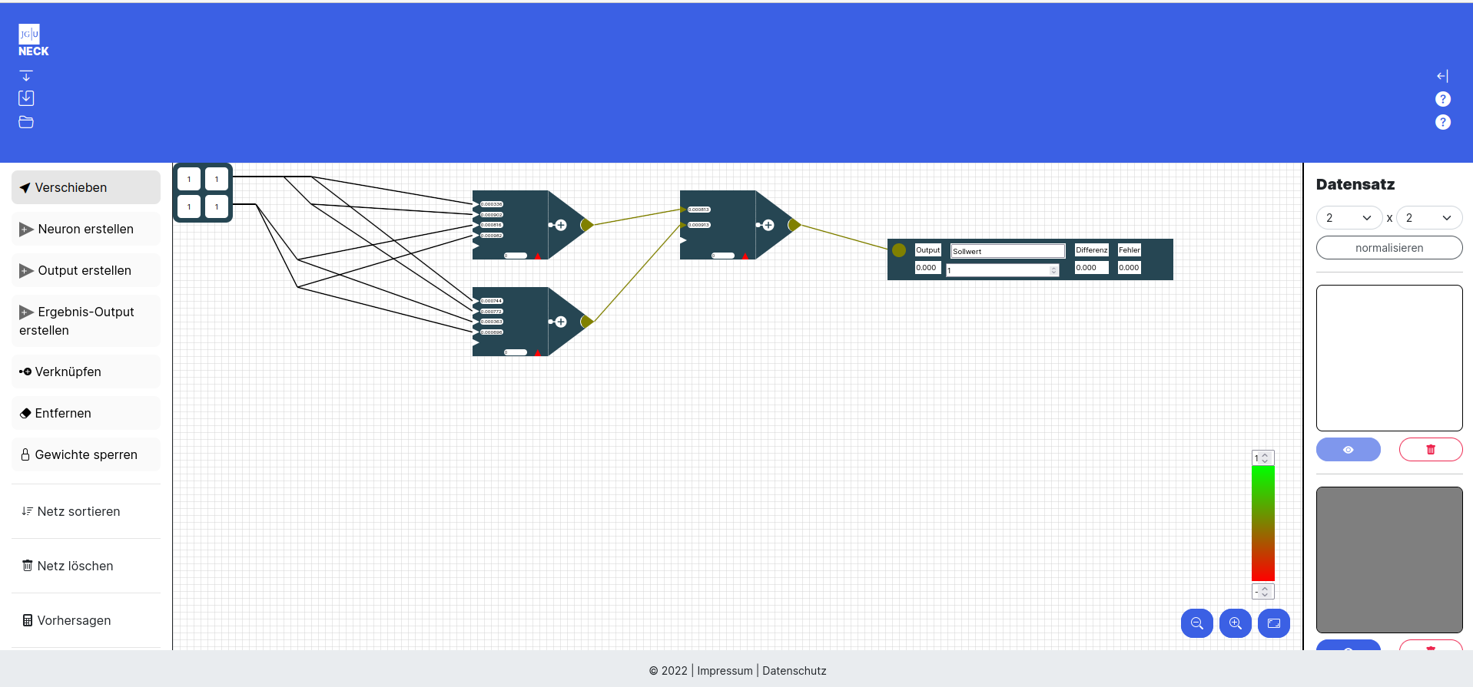Open the first dataset dimension dropdown
This screenshot has width=1473, height=687.
click(x=1349, y=218)
